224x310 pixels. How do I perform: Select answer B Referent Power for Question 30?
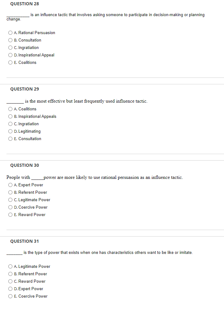pos(10,192)
